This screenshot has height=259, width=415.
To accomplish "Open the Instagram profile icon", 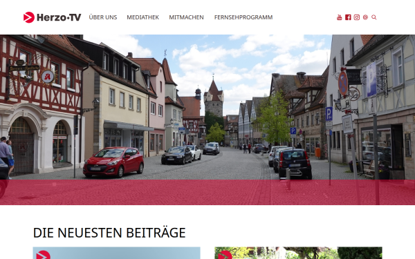I will pyautogui.click(x=357, y=17).
